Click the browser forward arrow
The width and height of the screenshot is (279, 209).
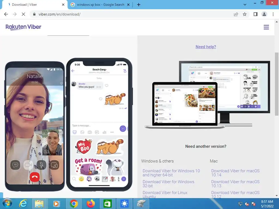15,14
